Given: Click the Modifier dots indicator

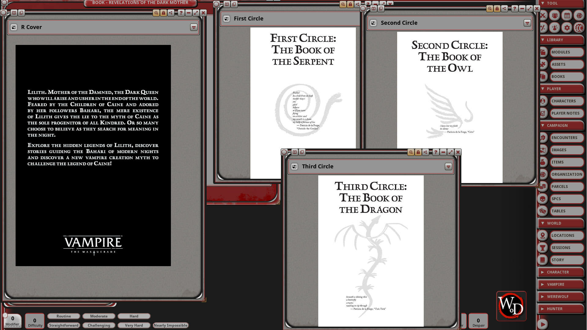Looking at the screenshot, I should 12,326.
